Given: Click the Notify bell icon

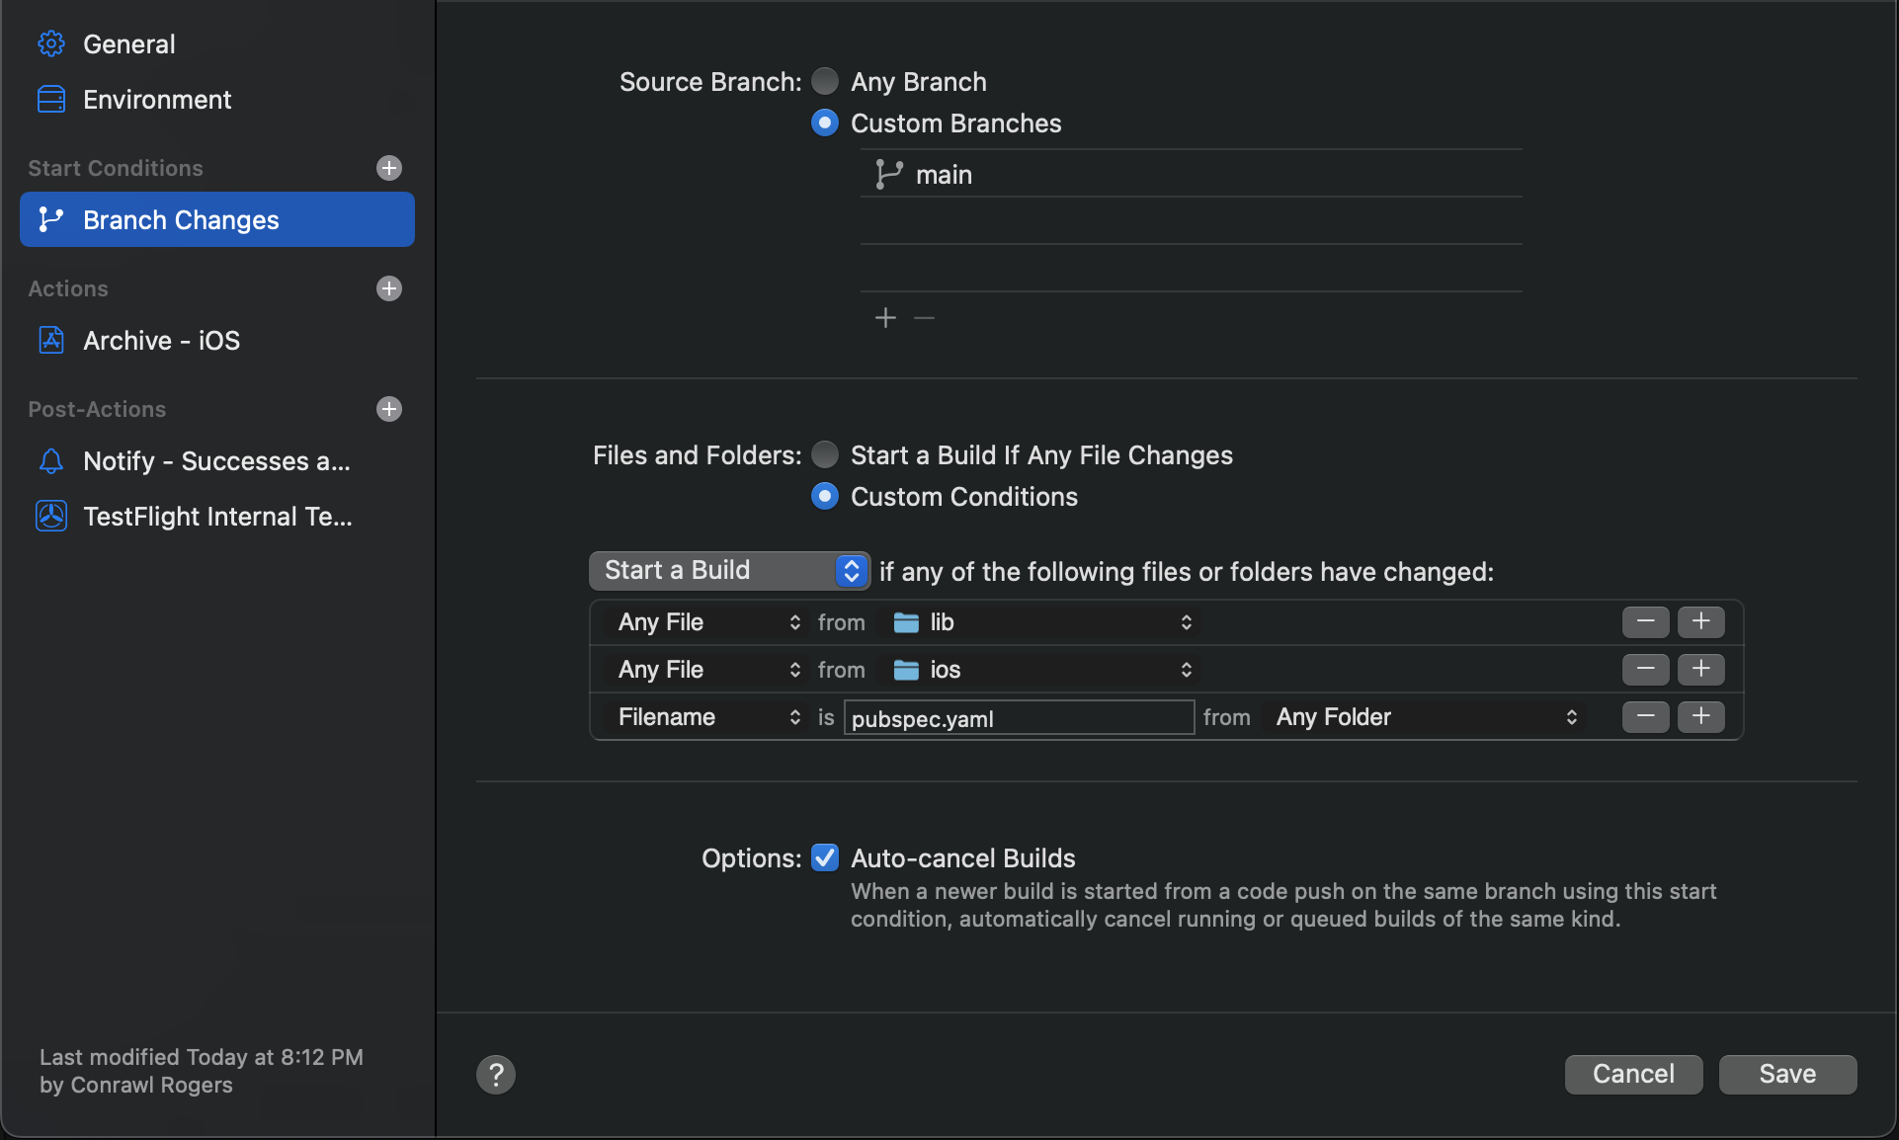Looking at the screenshot, I should click(x=50, y=461).
